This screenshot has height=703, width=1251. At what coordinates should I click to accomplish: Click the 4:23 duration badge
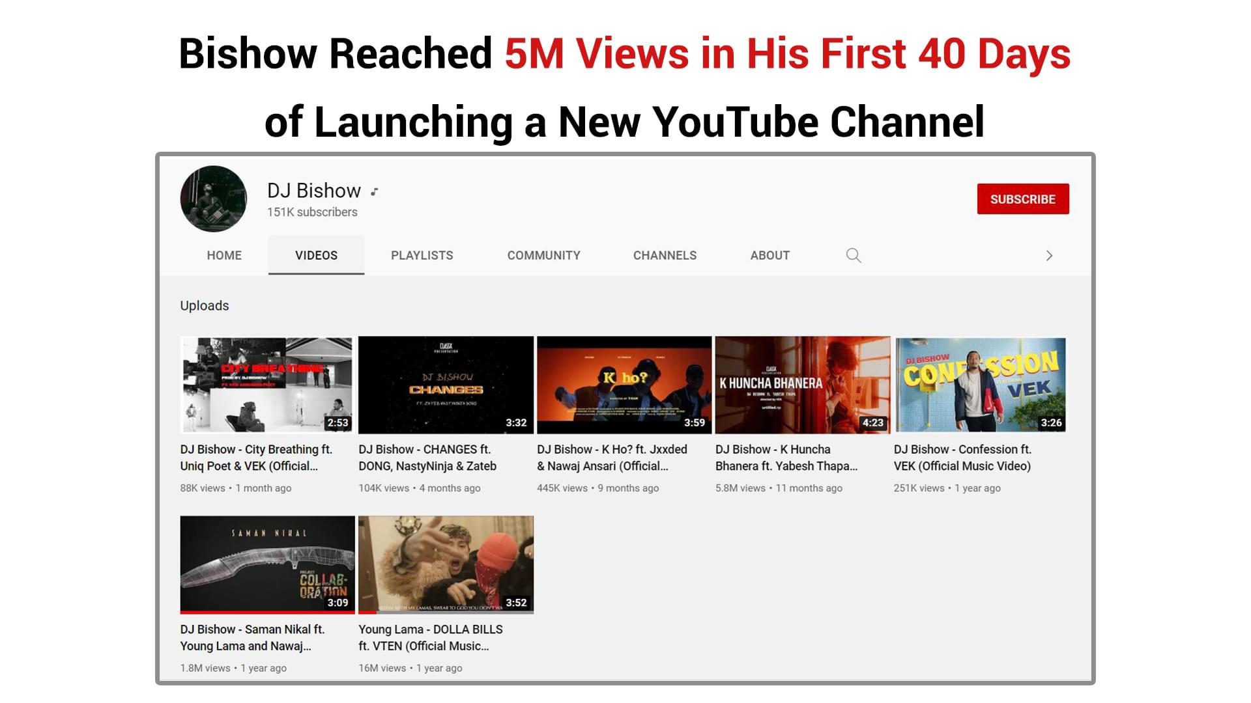(873, 423)
